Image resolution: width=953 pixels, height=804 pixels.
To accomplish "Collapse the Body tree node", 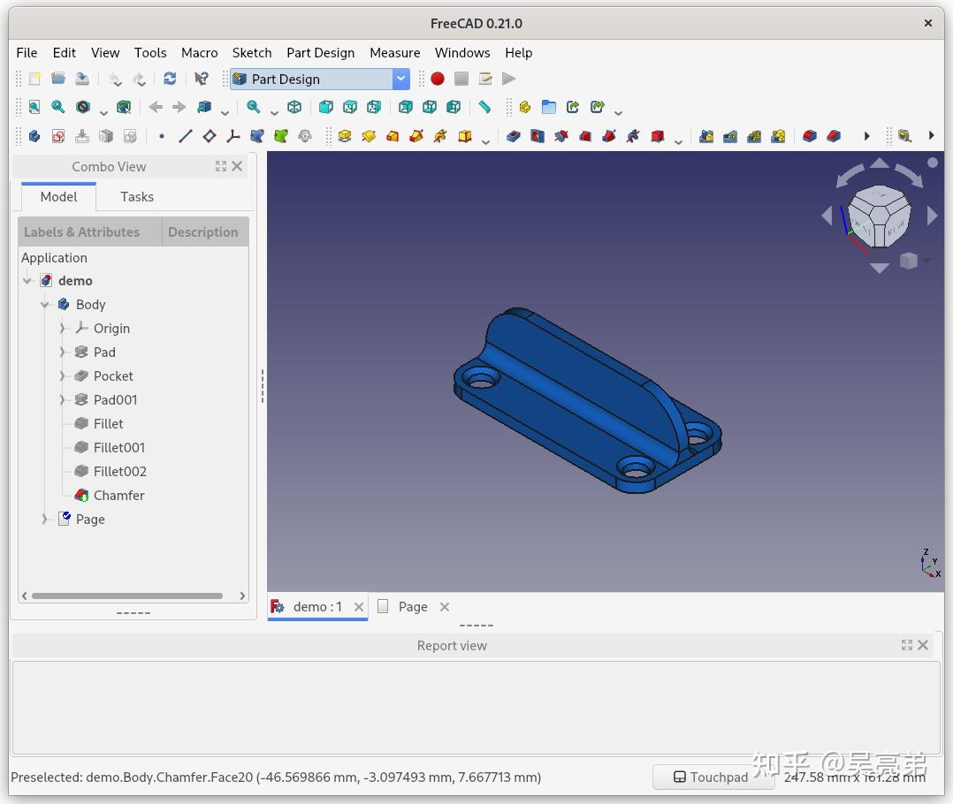I will [x=44, y=304].
